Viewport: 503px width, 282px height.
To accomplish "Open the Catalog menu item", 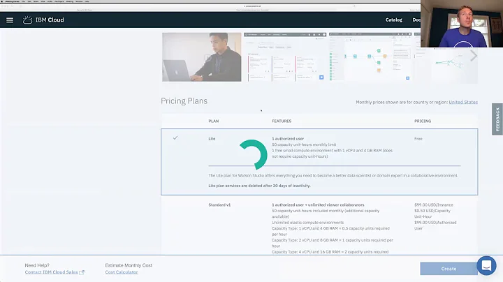I will point(393,20).
